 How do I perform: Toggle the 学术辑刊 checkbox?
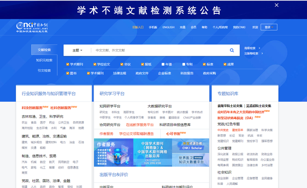click(x=89, y=73)
